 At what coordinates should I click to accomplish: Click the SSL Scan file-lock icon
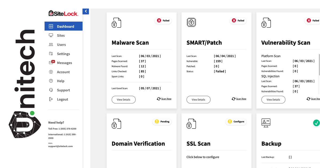[191, 124]
